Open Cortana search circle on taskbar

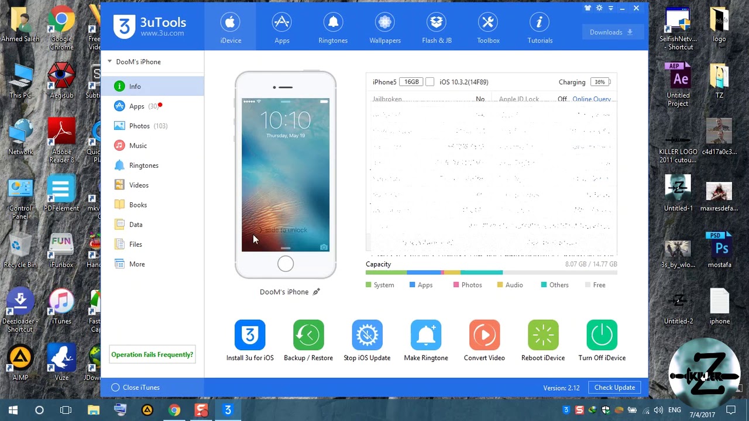click(39, 410)
